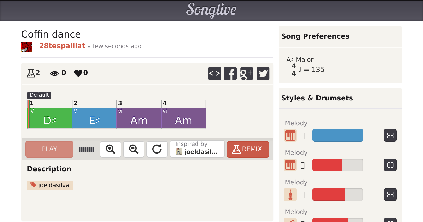Click the zoom out magnifier icon

[x=134, y=149]
